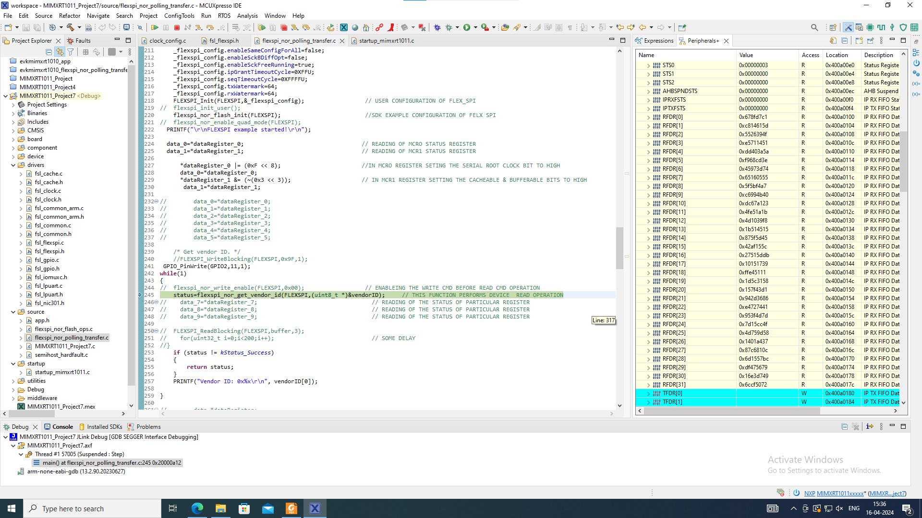The width and height of the screenshot is (922, 518).
Task: Open Microsoft Edge from the taskbar
Action: pyautogui.click(x=197, y=508)
